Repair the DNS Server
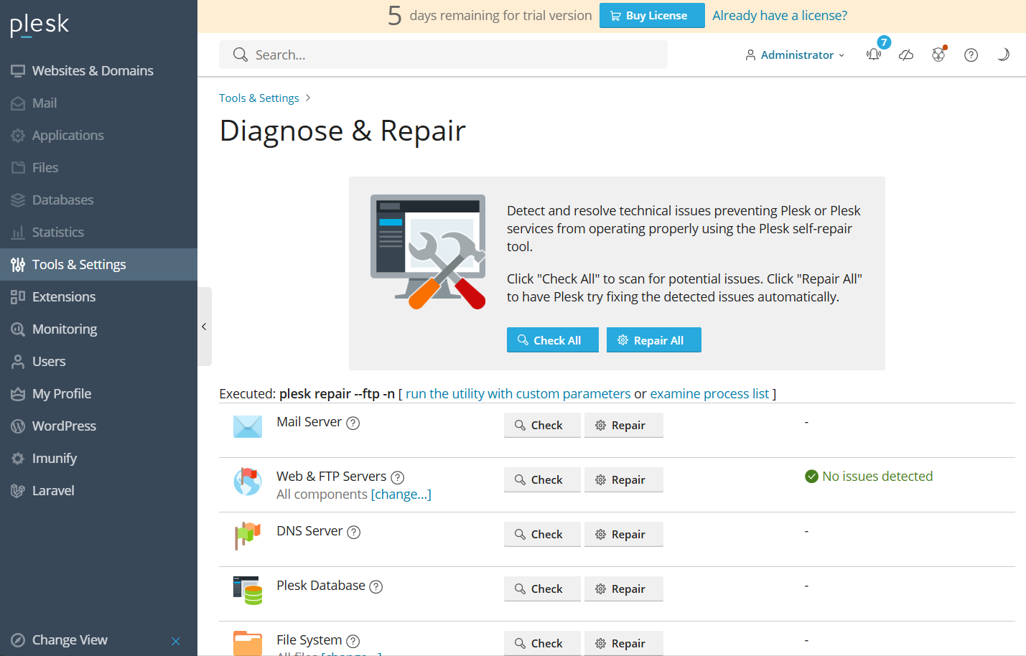The height and width of the screenshot is (656, 1026). pyautogui.click(x=624, y=534)
